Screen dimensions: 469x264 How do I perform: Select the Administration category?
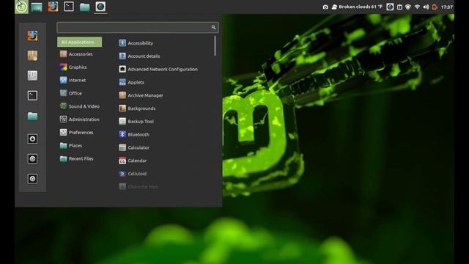click(80, 120)
